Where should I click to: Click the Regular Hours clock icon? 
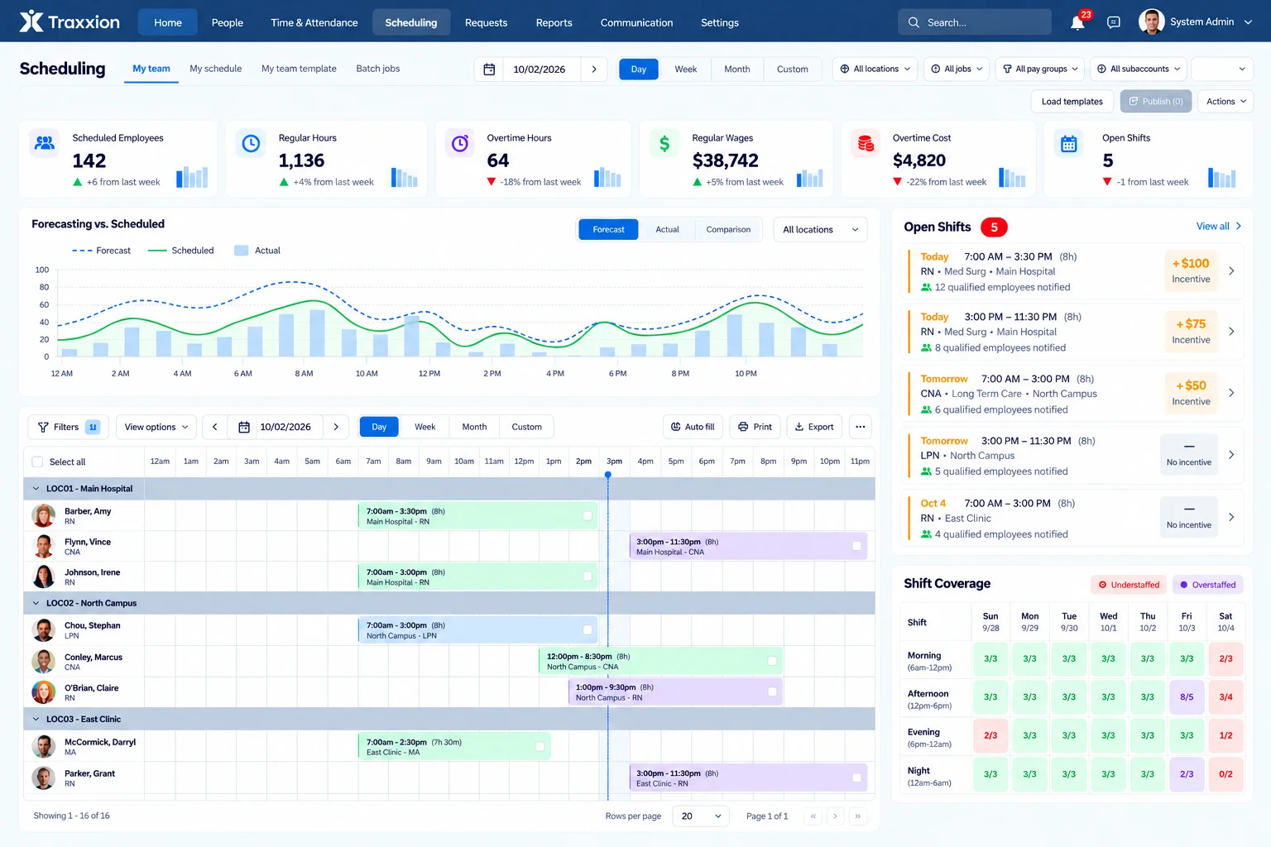[x=251, y=143]
